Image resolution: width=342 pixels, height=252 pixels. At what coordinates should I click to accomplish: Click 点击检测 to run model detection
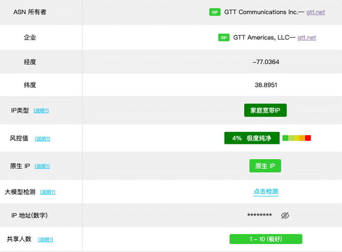(266, 191)
